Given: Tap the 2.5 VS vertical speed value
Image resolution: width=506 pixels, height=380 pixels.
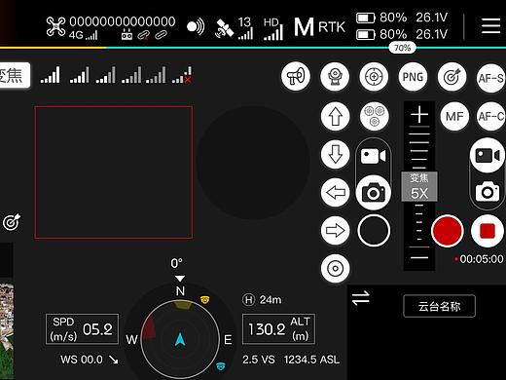Looking at the screenshot, I should pos(259,360).
